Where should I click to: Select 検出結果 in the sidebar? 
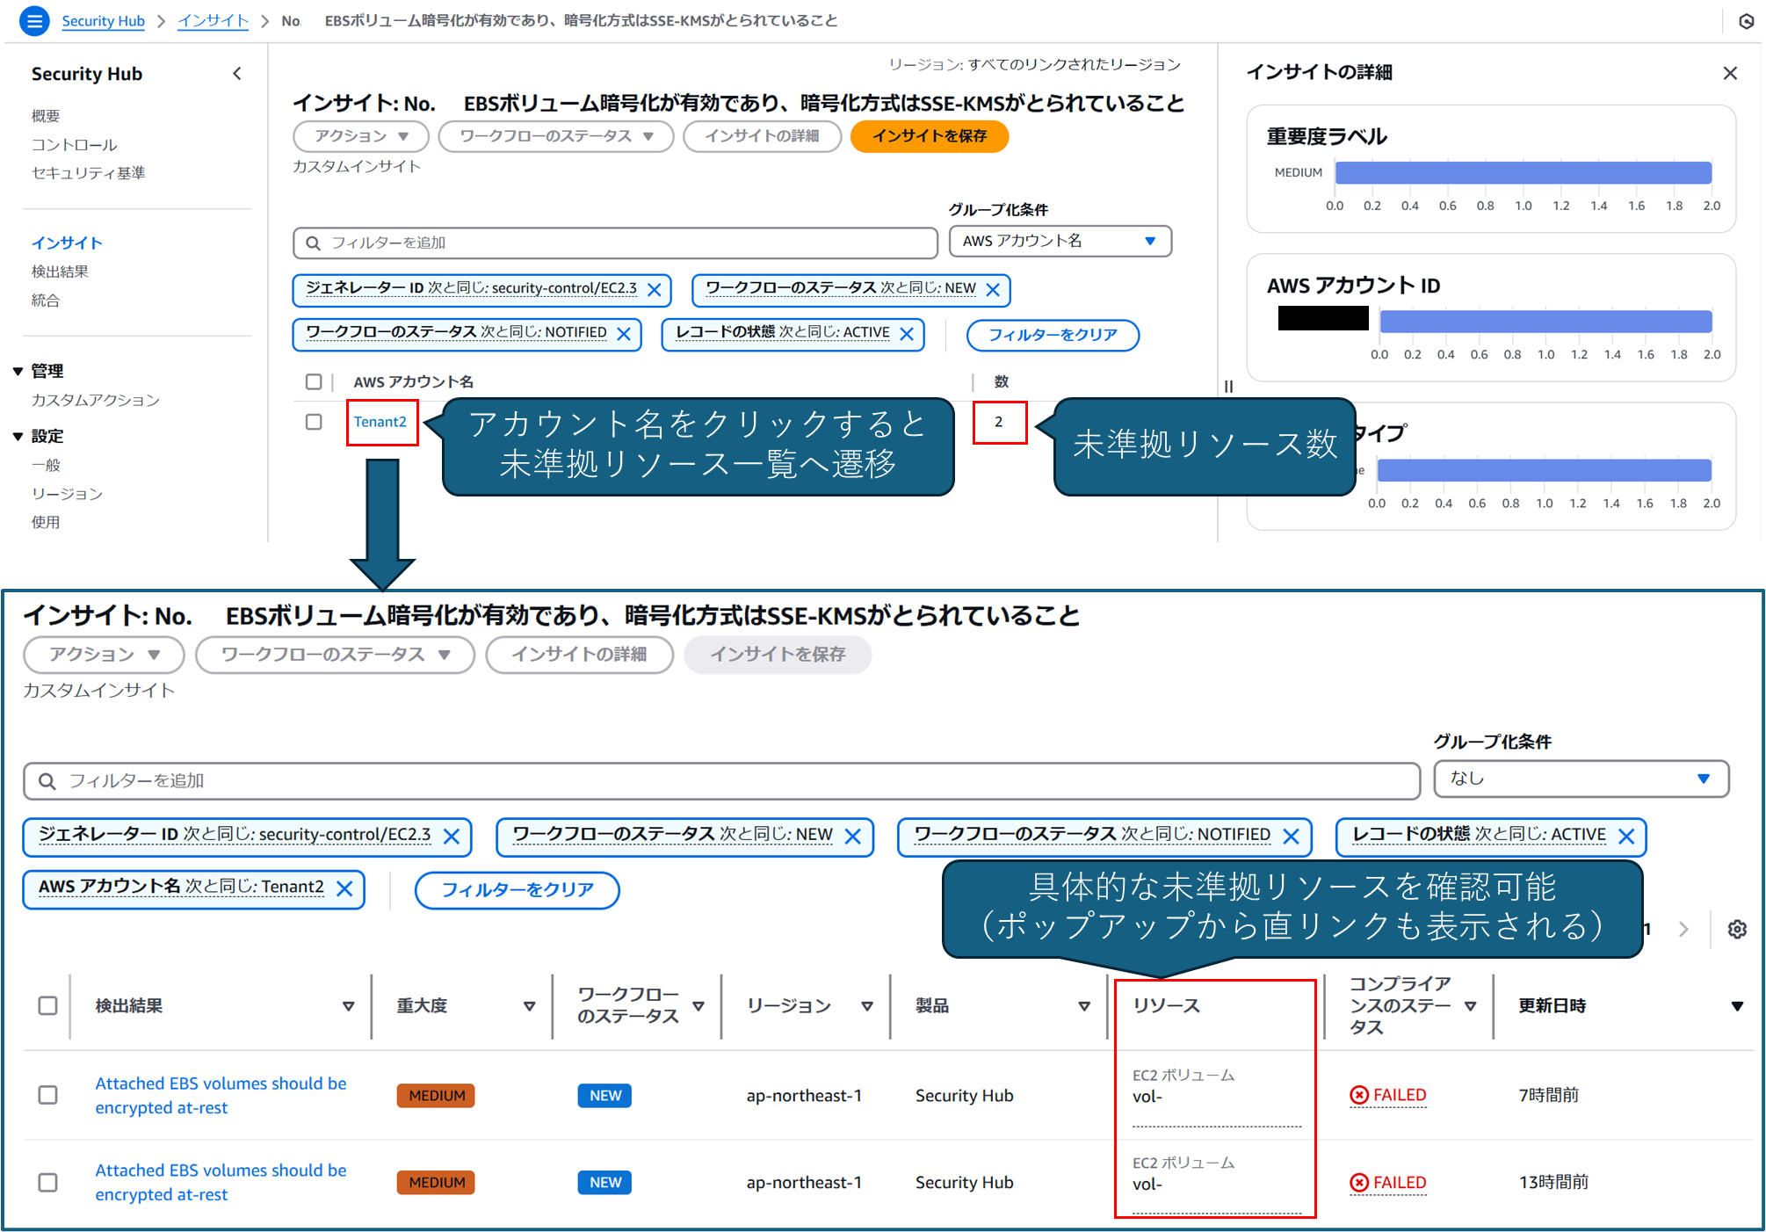61,272
